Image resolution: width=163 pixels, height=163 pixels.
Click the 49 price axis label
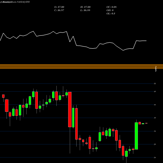pos(155,92)
